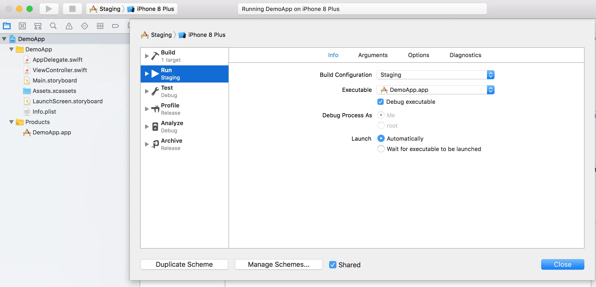Click the Duplicate Scheme button
Viewport: 596px width, 287px height.
pos(184,264)
